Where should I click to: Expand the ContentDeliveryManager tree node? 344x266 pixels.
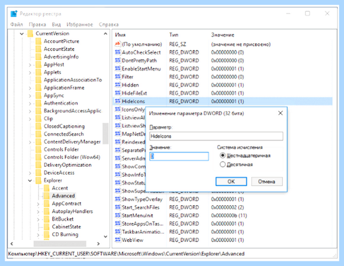(30, 142)
